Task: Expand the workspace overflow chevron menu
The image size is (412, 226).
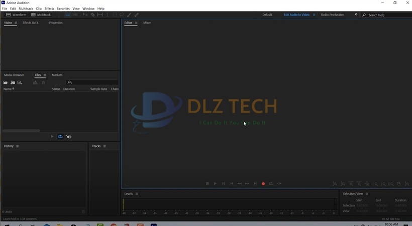Action: click(356, 15)
